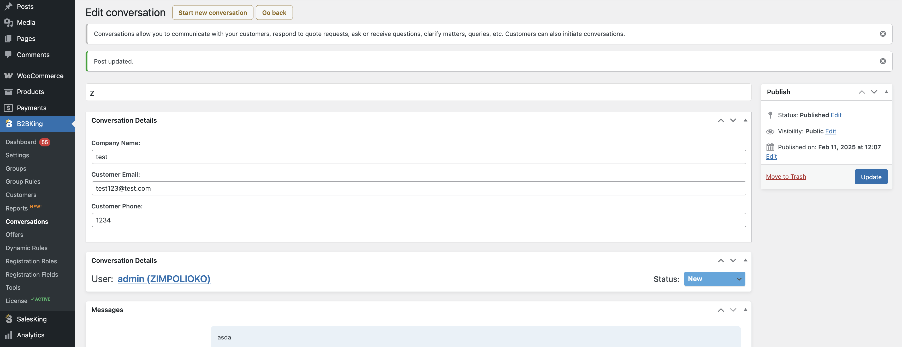
Task: Open the Status dropdown showing New
Action: (714, 279)
